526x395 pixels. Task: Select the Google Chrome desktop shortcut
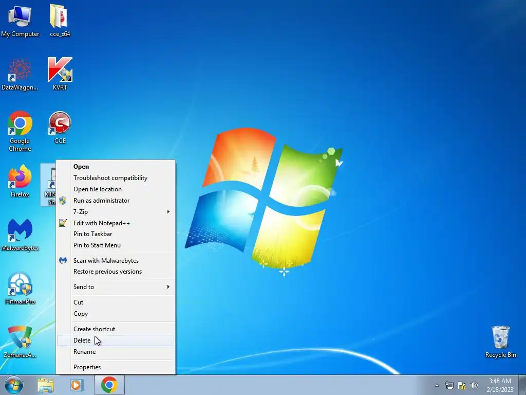click(20, 131)
